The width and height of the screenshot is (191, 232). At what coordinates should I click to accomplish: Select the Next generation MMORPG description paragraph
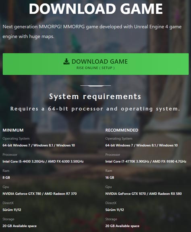(92, 31)
